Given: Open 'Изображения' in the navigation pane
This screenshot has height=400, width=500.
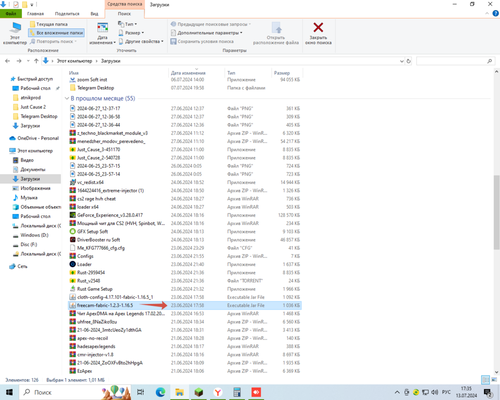Looking at the screenshot, I should tap(35, 188).
